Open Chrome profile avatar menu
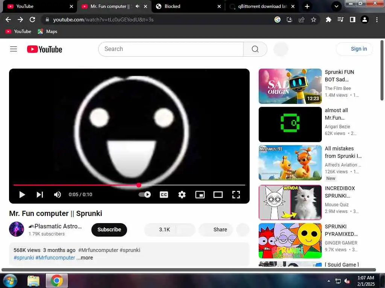The width and height of the screenshot is (385, 288). click(x=365, y=19)
